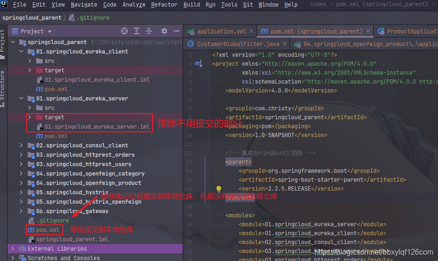Open pom.xml under eureka_server module
This screenshot has width=438, height=261.
click(x=52, y=136)
